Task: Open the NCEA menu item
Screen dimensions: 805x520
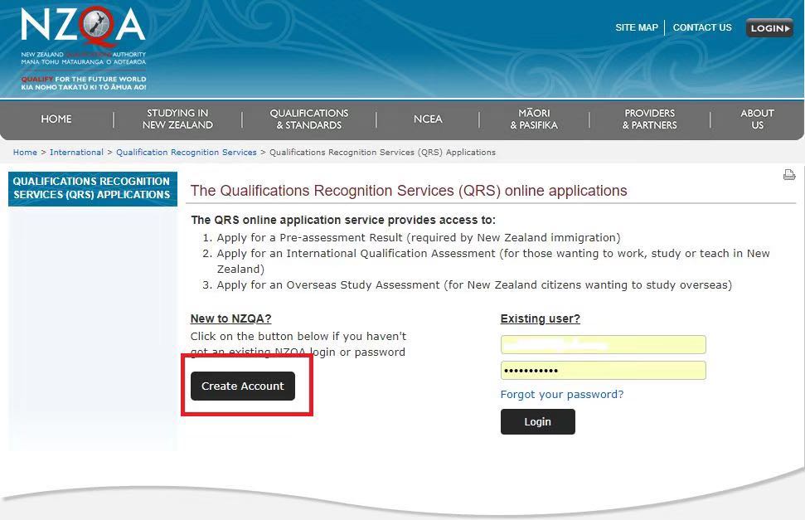Action: coord(428,119)
